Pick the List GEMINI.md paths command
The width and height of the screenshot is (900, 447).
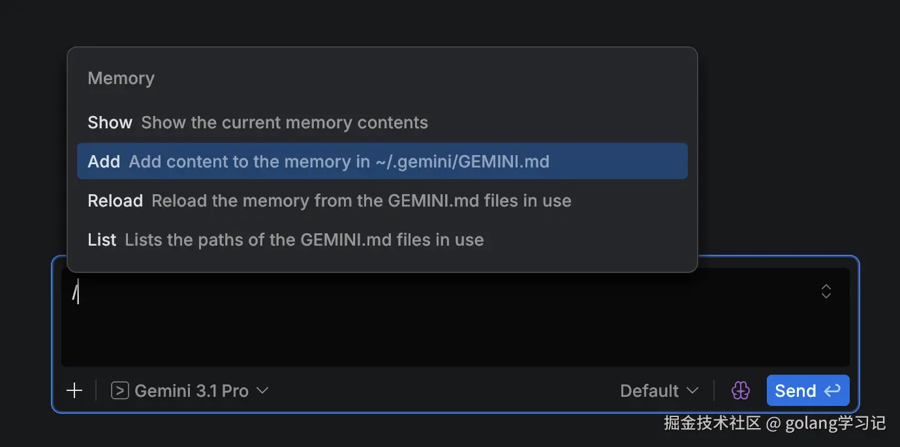102,240
